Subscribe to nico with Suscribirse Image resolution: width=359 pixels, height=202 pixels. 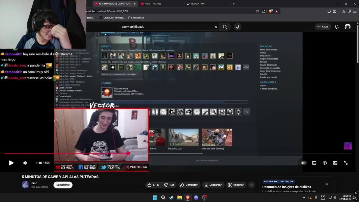click(x=63, y=185)
